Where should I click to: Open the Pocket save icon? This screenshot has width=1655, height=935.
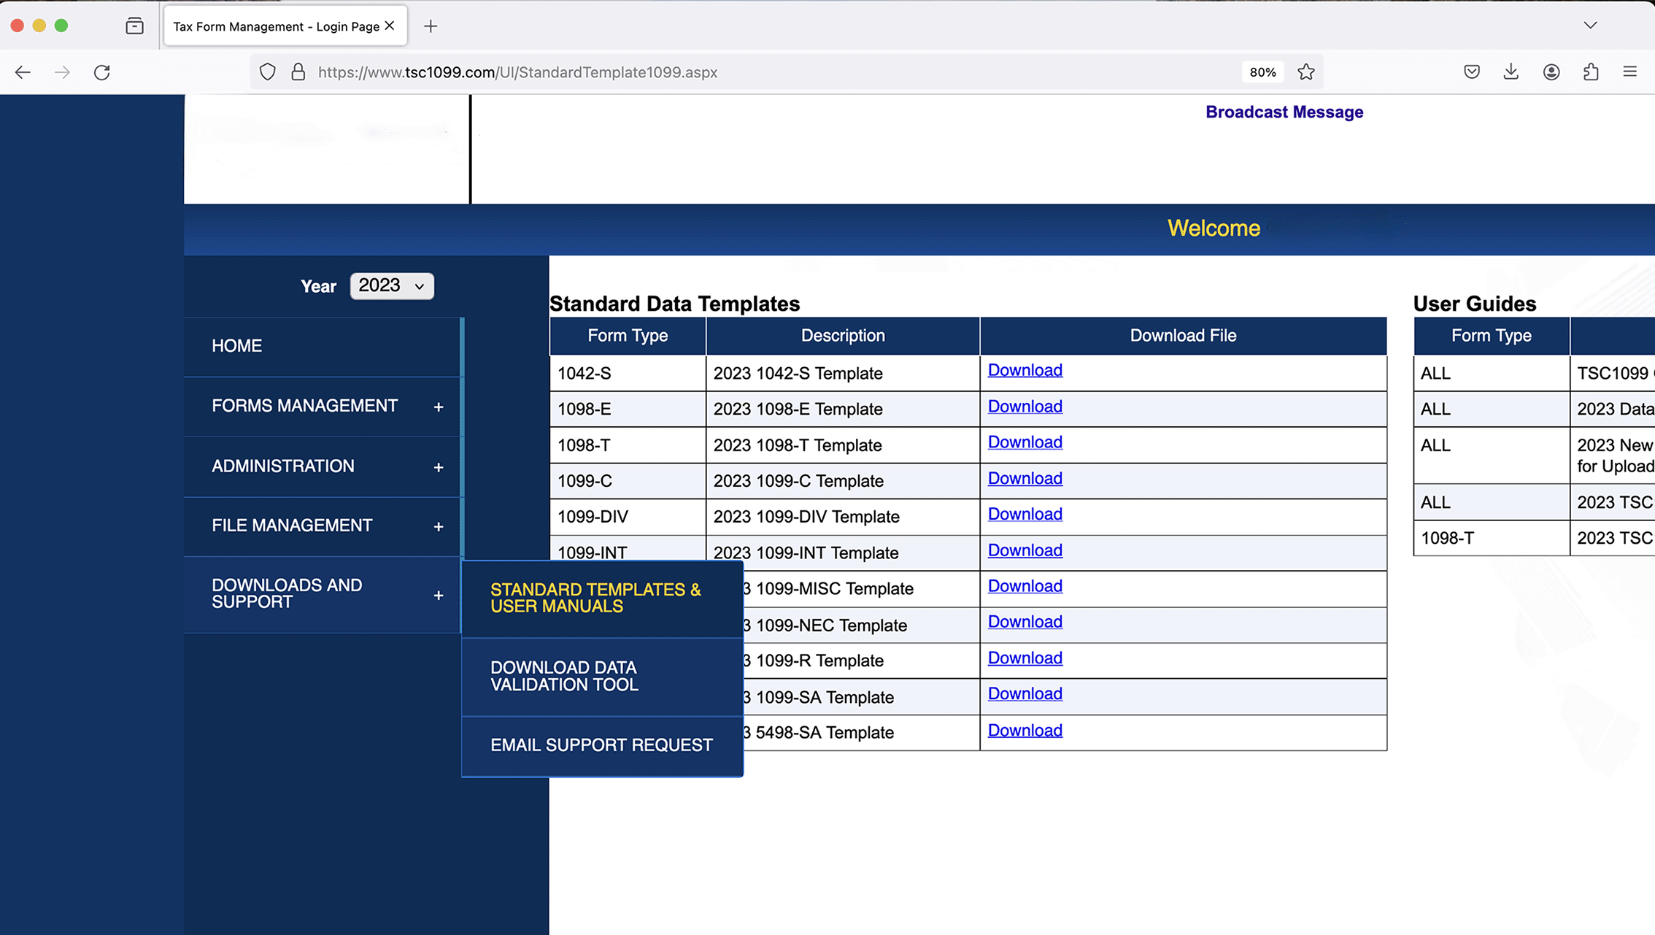tap(1472, 72)
